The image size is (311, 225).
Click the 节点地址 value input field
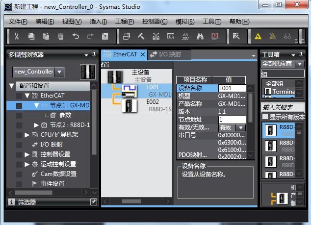coord(232,120)
